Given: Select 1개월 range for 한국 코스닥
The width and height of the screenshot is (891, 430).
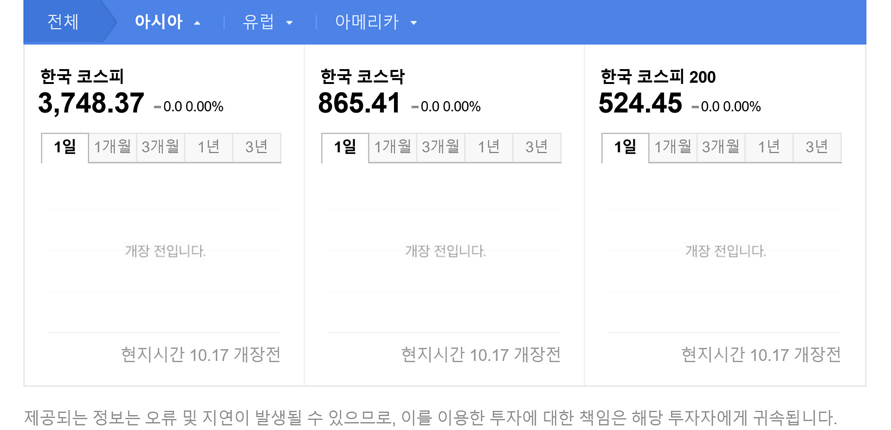Looking at the screenshot, I should click(393, 148).
